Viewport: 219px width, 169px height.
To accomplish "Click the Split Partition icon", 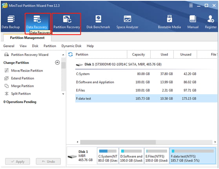I will 6,93.
